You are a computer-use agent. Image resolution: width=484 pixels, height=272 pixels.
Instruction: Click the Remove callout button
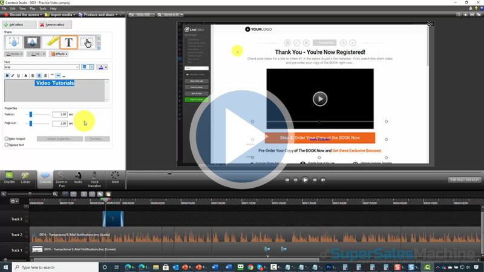click(55, 25)
